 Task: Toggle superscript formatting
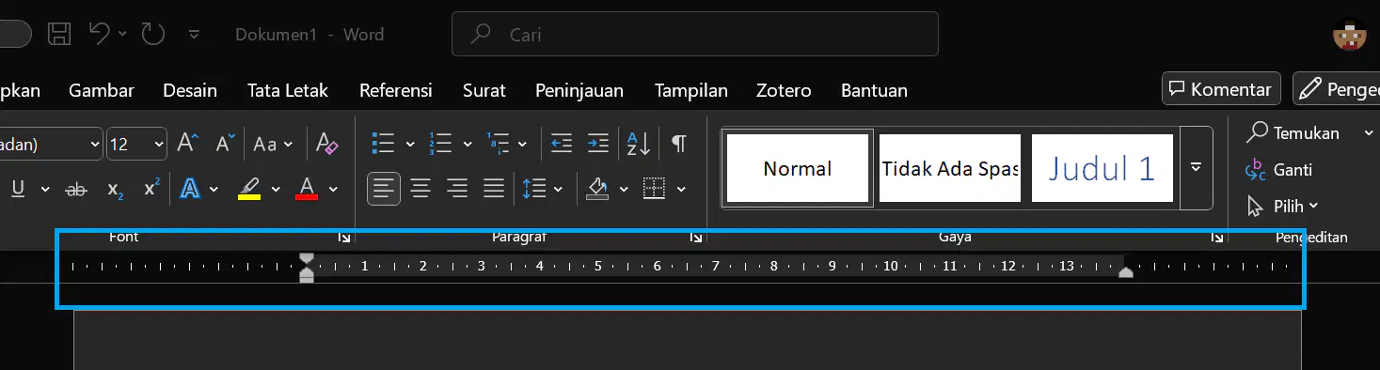(x=151, y=189)
